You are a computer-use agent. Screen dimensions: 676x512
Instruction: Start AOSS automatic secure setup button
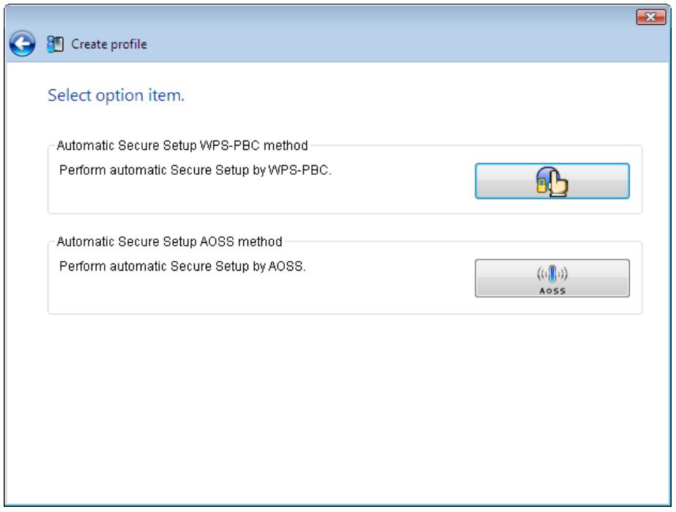tap(551, 278)
